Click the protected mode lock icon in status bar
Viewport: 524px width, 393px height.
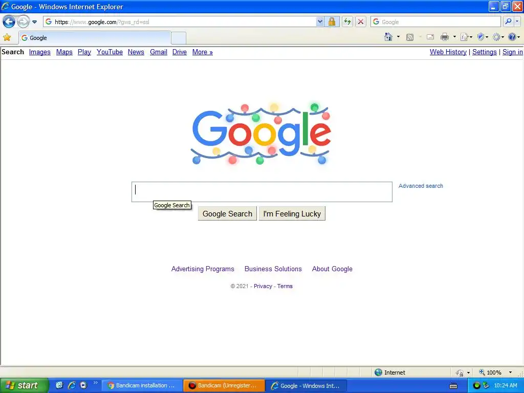point(460,373)
